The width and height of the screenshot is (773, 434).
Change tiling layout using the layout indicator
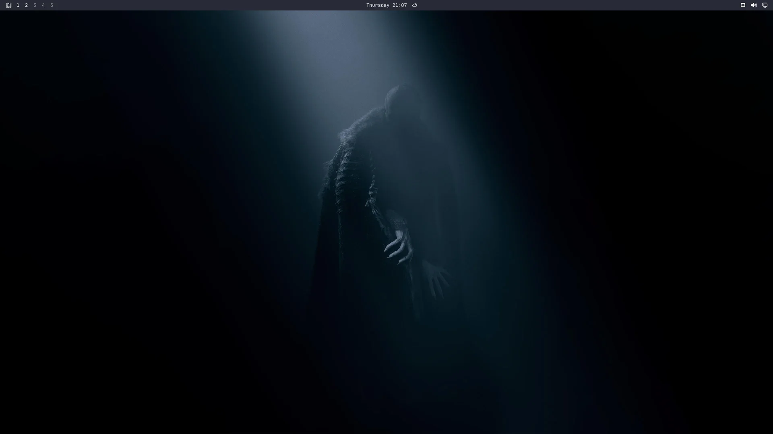click(9, 5)
